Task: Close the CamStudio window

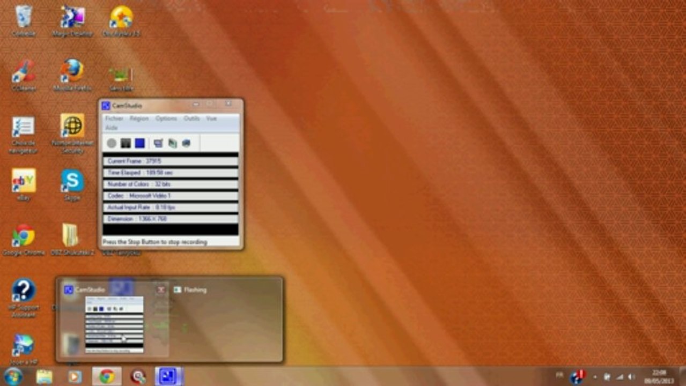Action: coord(228,104)
